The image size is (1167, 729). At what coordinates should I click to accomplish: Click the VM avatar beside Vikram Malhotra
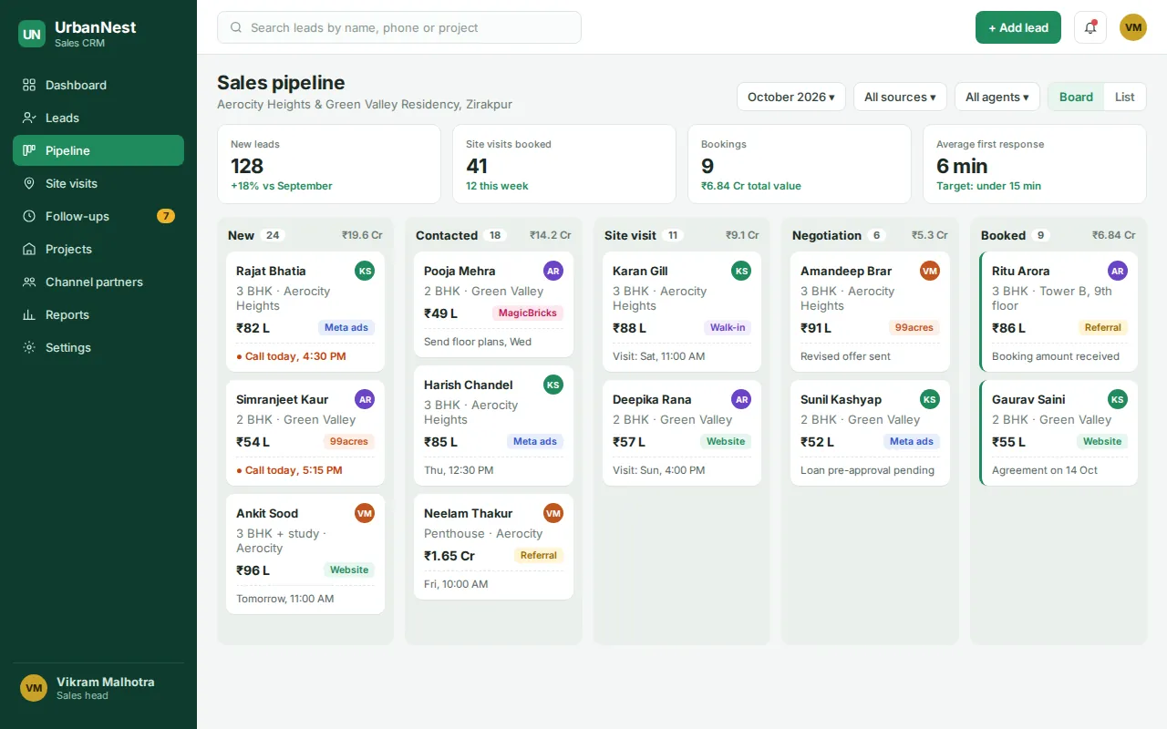[34, 688]
